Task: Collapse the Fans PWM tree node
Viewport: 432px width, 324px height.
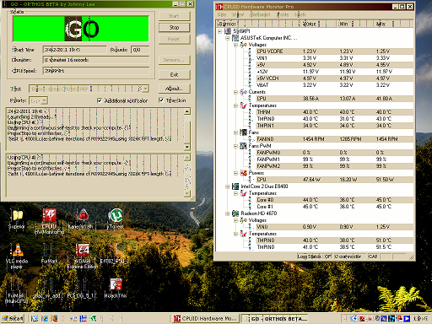Action: [236, 146]
